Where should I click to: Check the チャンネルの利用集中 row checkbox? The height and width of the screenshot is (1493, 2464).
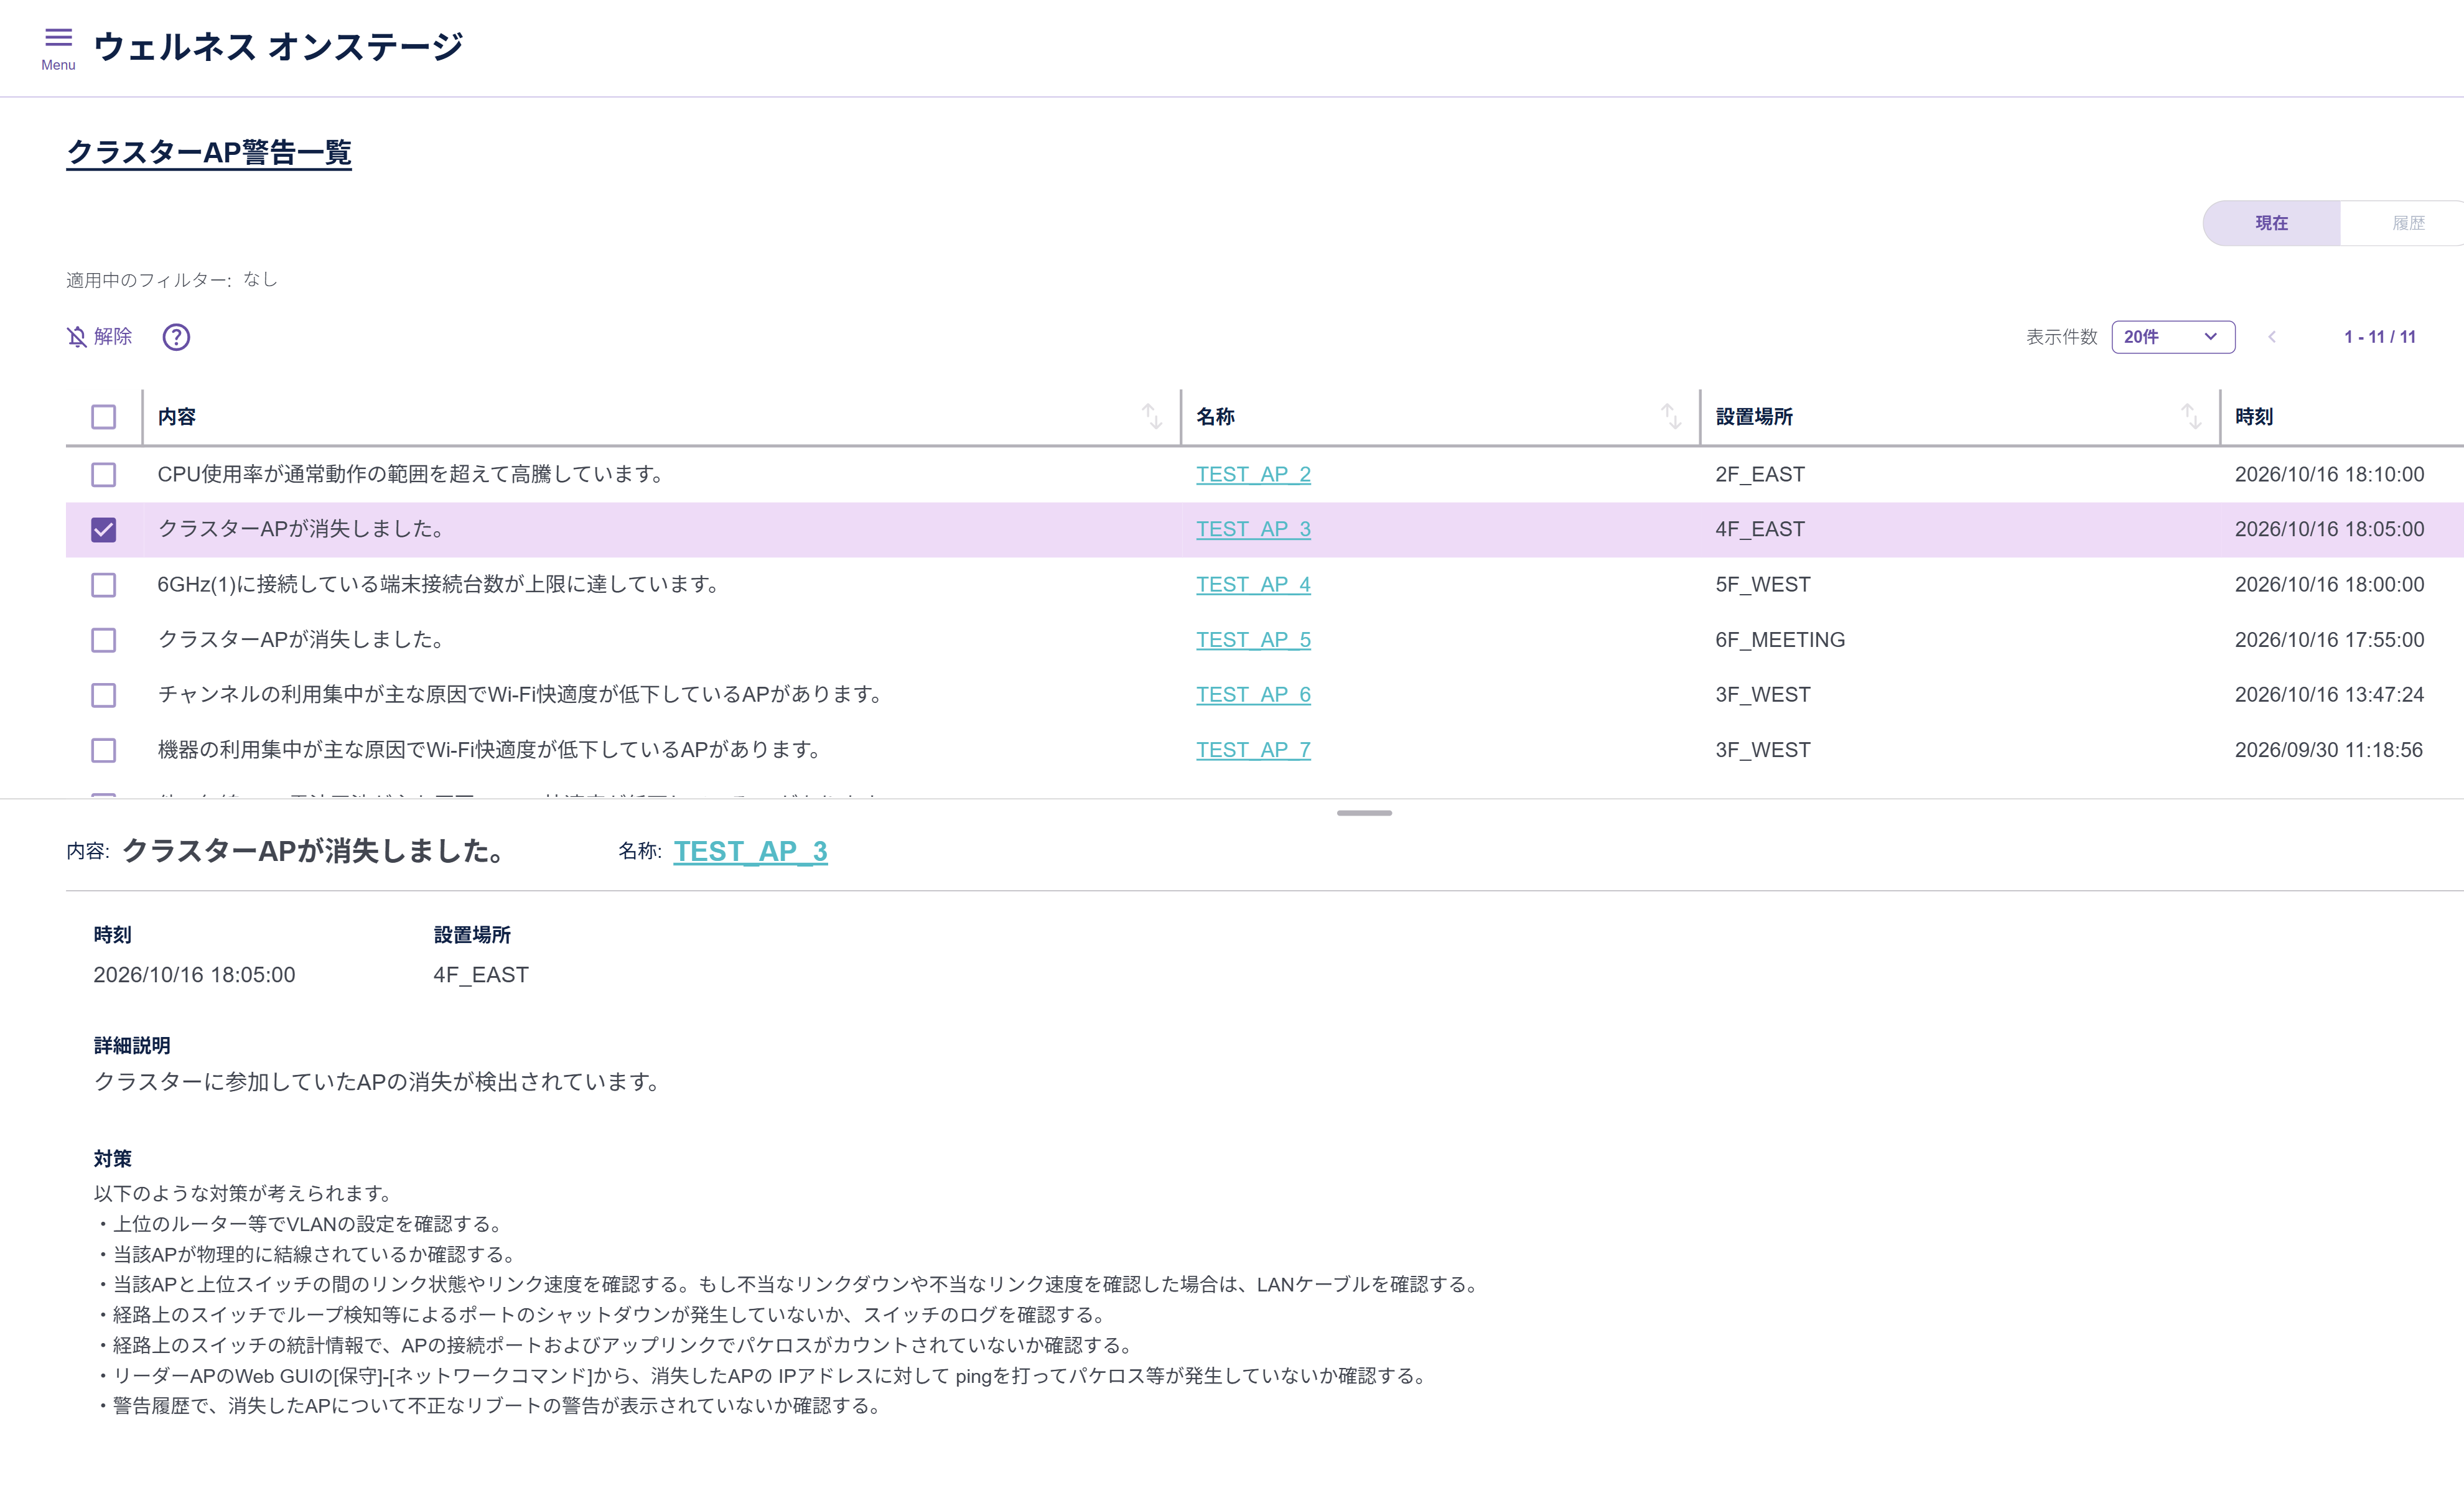coord(104,695)
